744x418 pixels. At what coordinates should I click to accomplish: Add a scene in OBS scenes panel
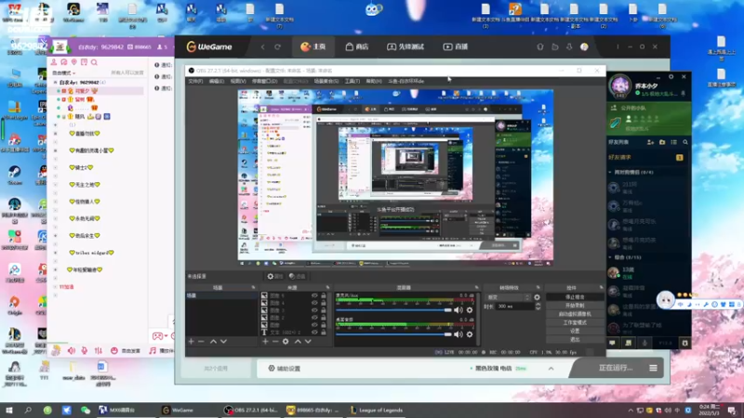[x=192, y=341]
